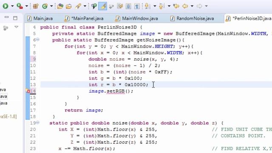This screenshot has height=153, width=272.
Task: Open the New Java Class dropdown arrow
Action: (x=51, y=6)
